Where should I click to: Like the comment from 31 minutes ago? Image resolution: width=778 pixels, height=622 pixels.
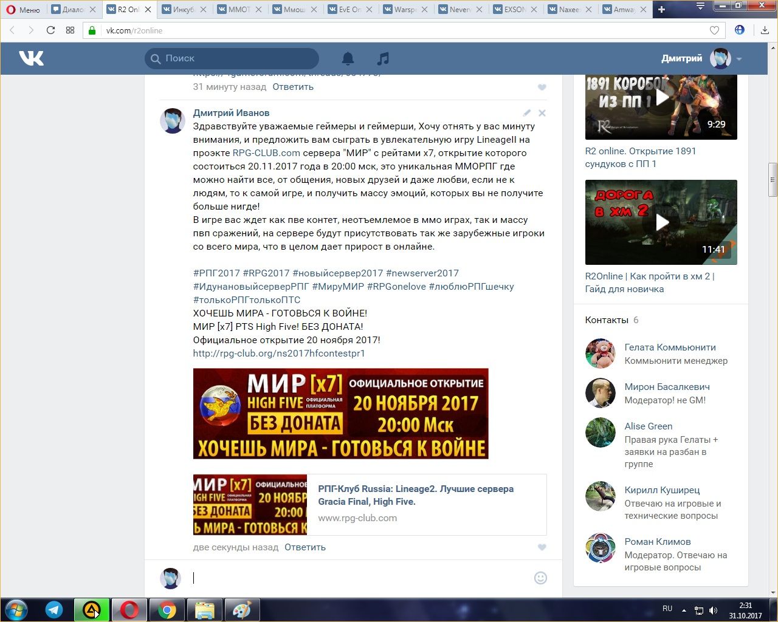pyautogui.click(x=542, y=87)
